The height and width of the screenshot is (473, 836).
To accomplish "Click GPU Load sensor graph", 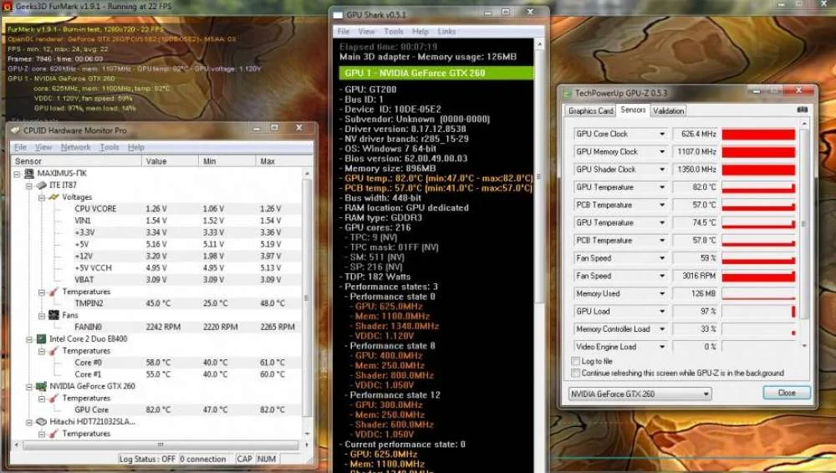I will click(758, 312).
